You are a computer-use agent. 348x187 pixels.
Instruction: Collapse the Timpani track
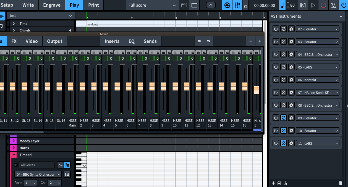(x=13, y=155)
